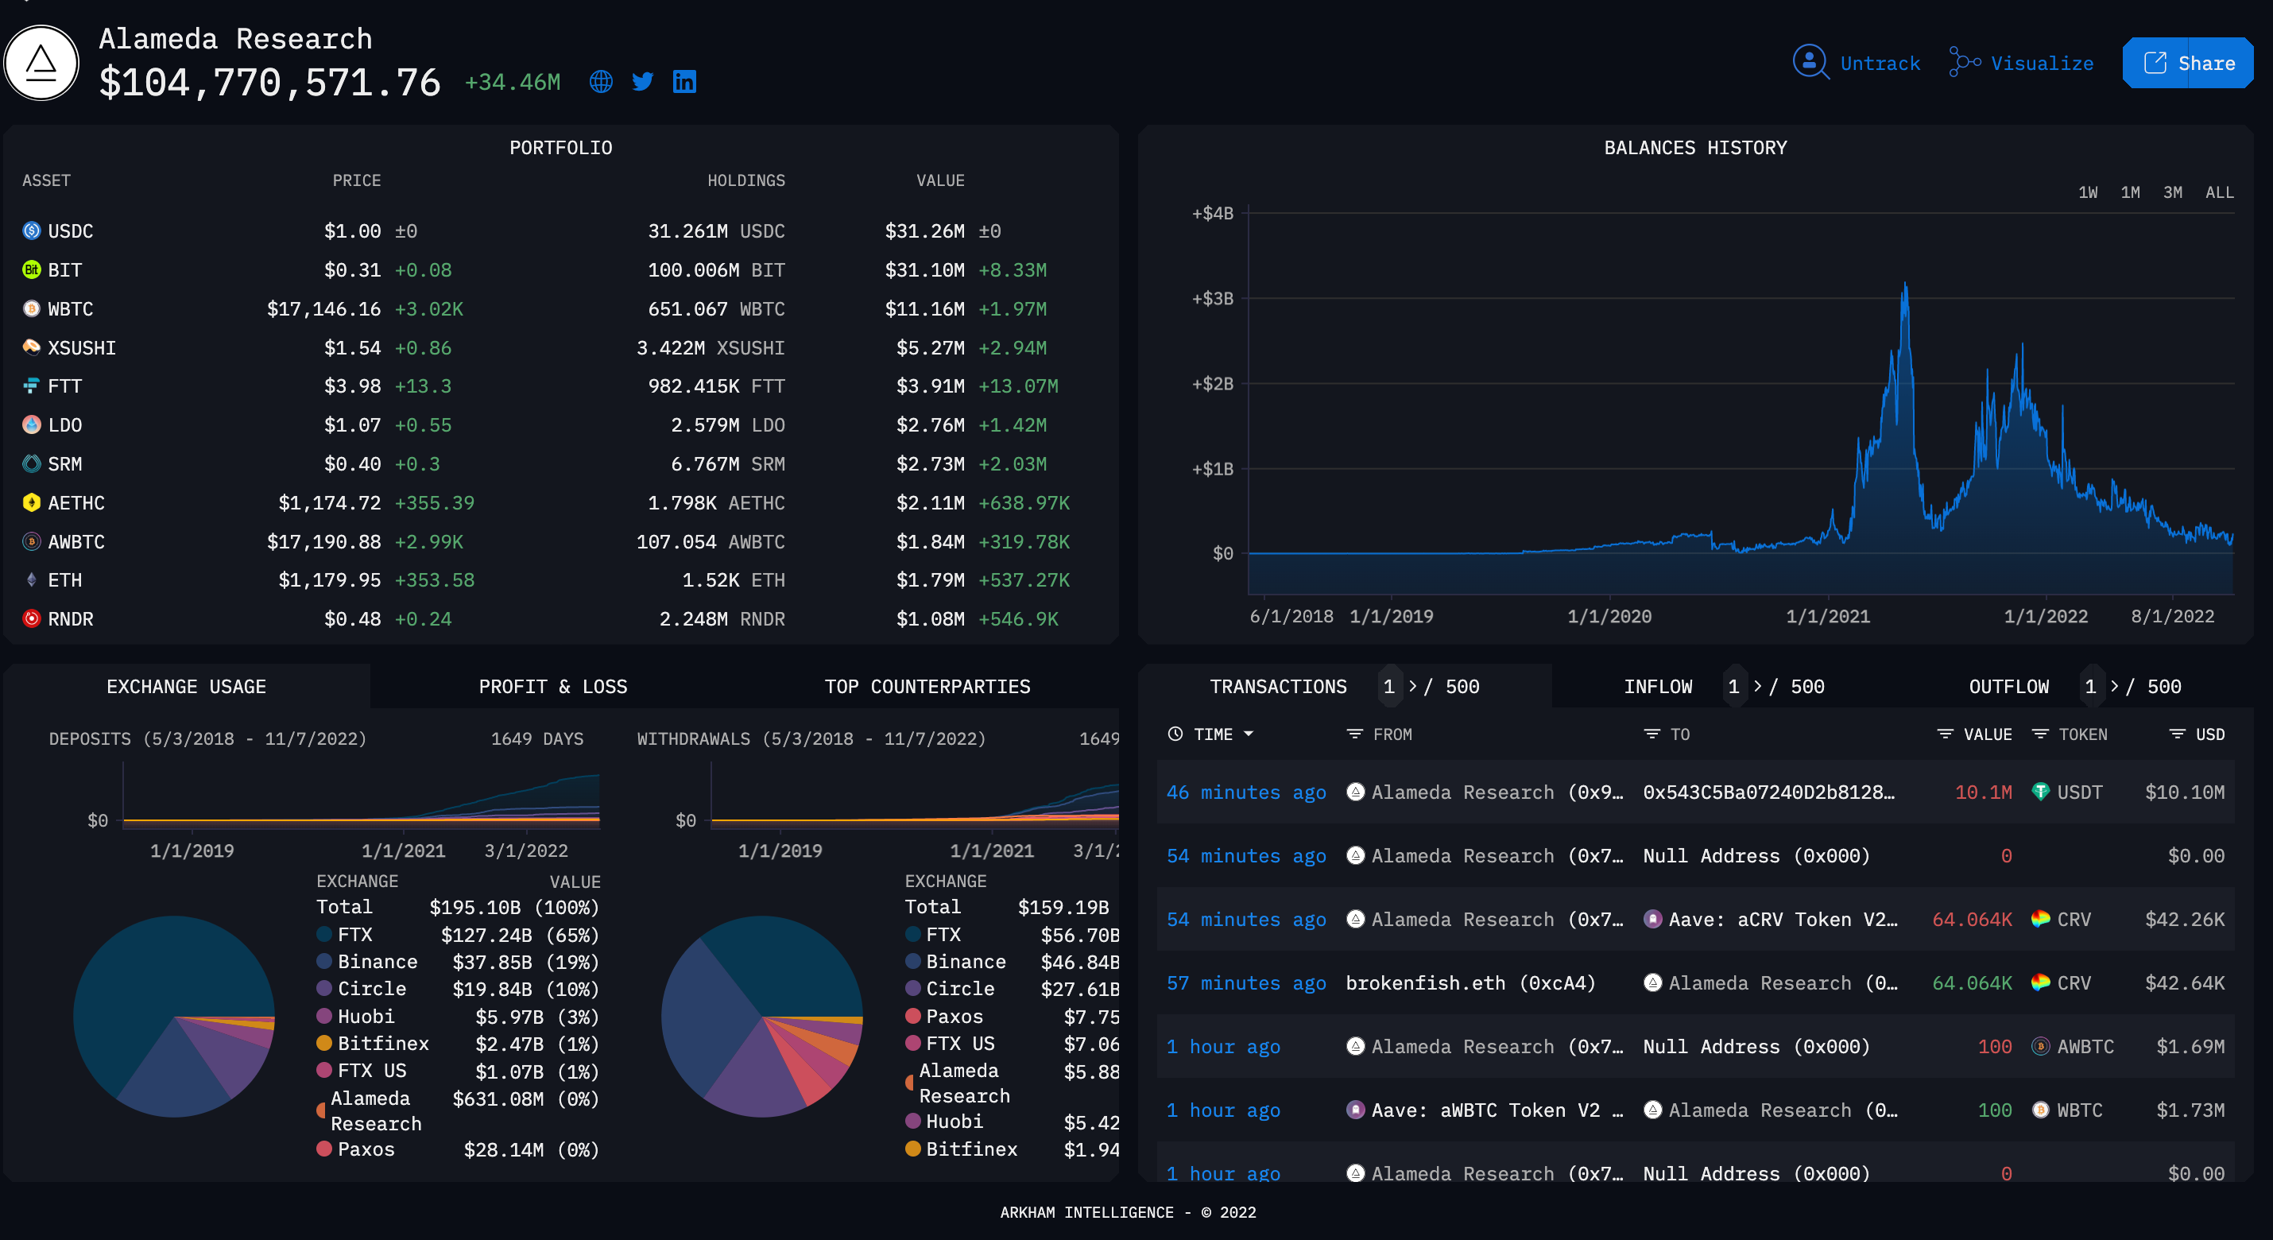
Task: Click the Untrack button
Action: coord(1857,64)
